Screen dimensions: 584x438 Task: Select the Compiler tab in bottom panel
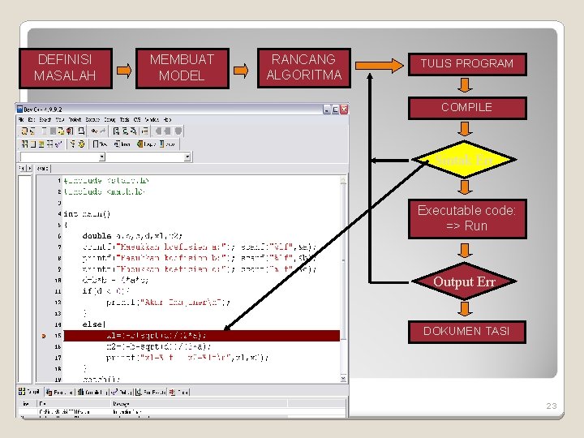click(29, 392)
